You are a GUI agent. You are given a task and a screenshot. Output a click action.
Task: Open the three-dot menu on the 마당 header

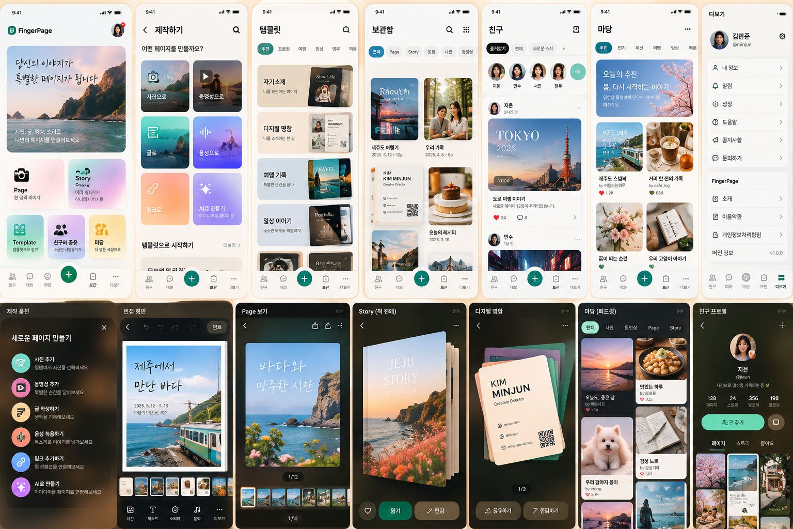pos(688,29)
